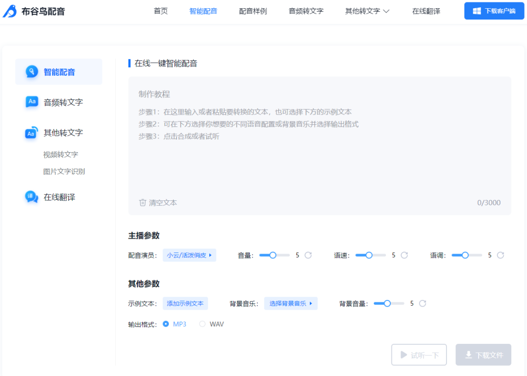Click 在线翻译 label in the sidebar

click(59, 197)
